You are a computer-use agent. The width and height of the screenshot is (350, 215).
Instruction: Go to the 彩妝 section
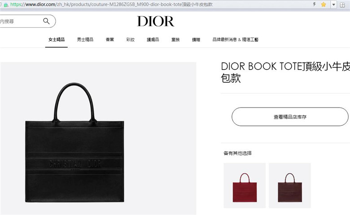click(x=131, y=40)
